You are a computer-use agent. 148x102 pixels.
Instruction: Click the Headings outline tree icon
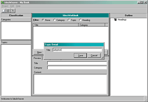click(x=115, y=20)
